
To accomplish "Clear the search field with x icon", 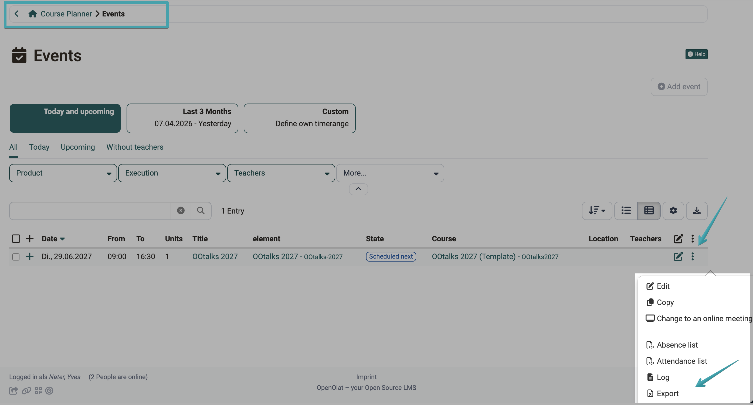I will (181, 211).
